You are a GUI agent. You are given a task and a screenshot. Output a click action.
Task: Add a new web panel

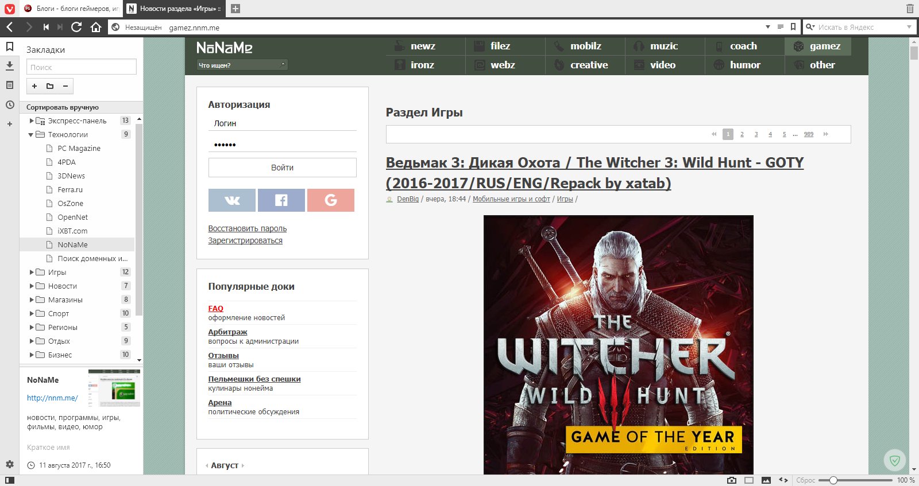[x=10, y=124]
